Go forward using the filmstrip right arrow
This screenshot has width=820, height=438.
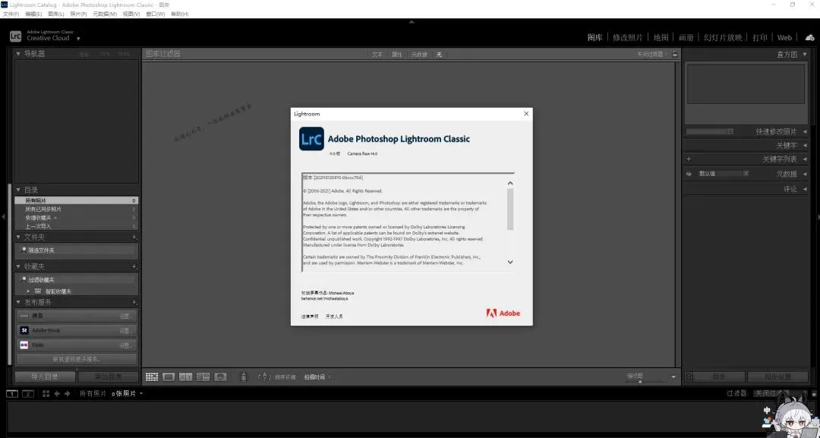(x=67, y=393)
